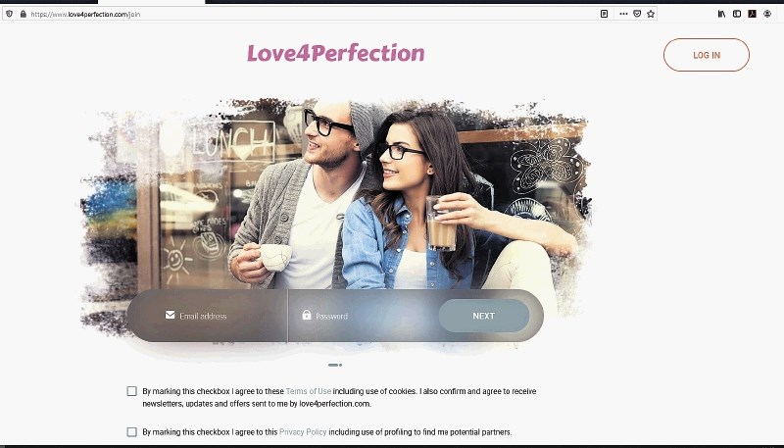Screen dimensions: 784x448
Task: Click the padlock site security icon
Action: pos(22,15)
